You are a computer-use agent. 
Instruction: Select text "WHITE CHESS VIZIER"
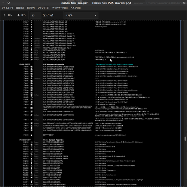52,166
